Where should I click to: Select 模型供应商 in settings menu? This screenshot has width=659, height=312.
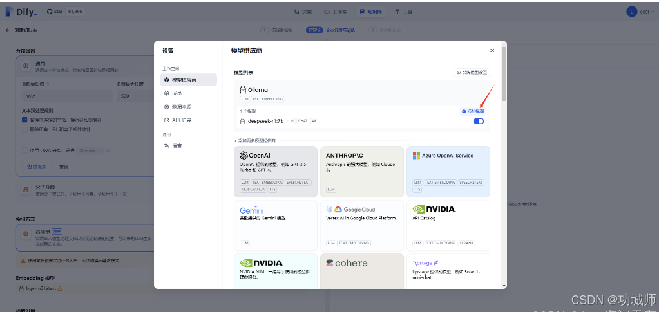coord(188,80)
